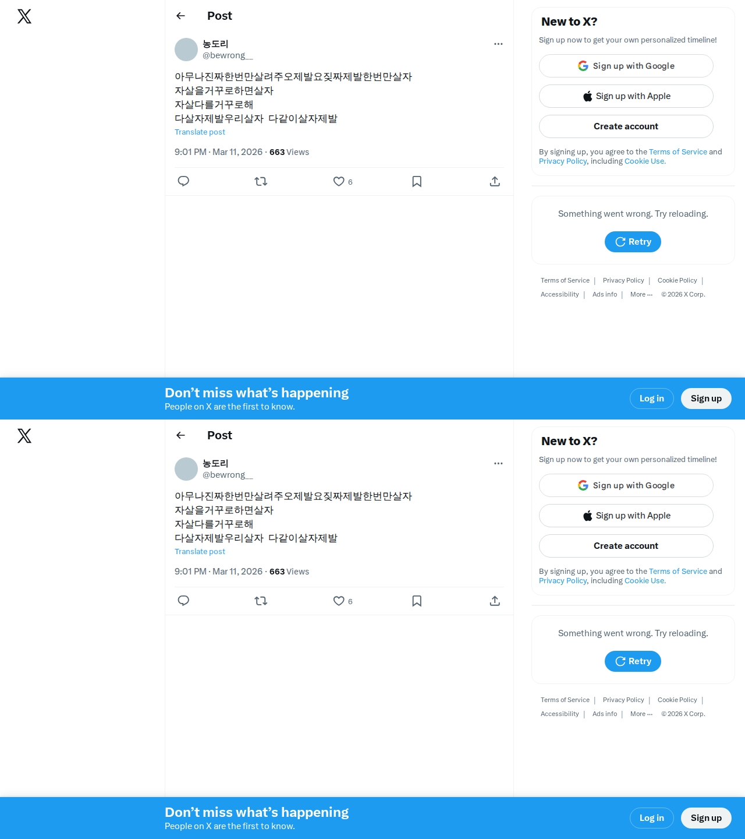Screen dimensions: 745x839
Task: Like the lower duplicate post via its heart icon
Action: pos(339,601)
